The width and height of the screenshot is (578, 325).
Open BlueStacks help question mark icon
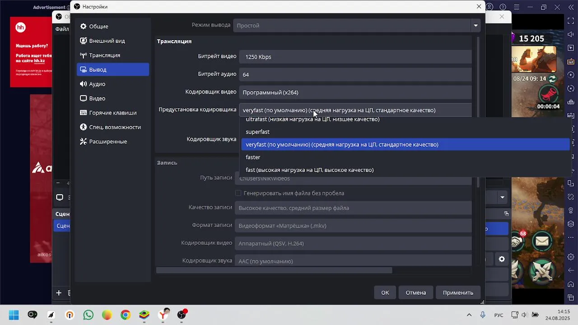click(503, 7)
